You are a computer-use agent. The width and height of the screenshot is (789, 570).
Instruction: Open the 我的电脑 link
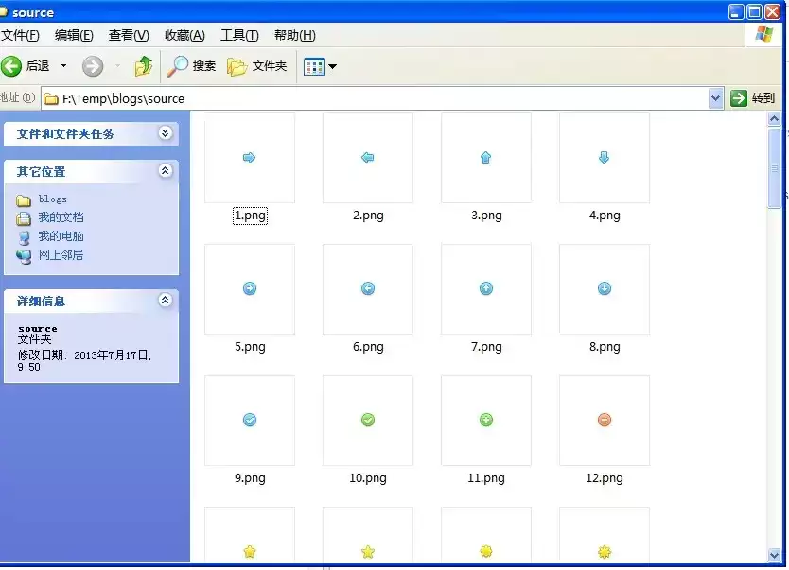pos(61,236)
